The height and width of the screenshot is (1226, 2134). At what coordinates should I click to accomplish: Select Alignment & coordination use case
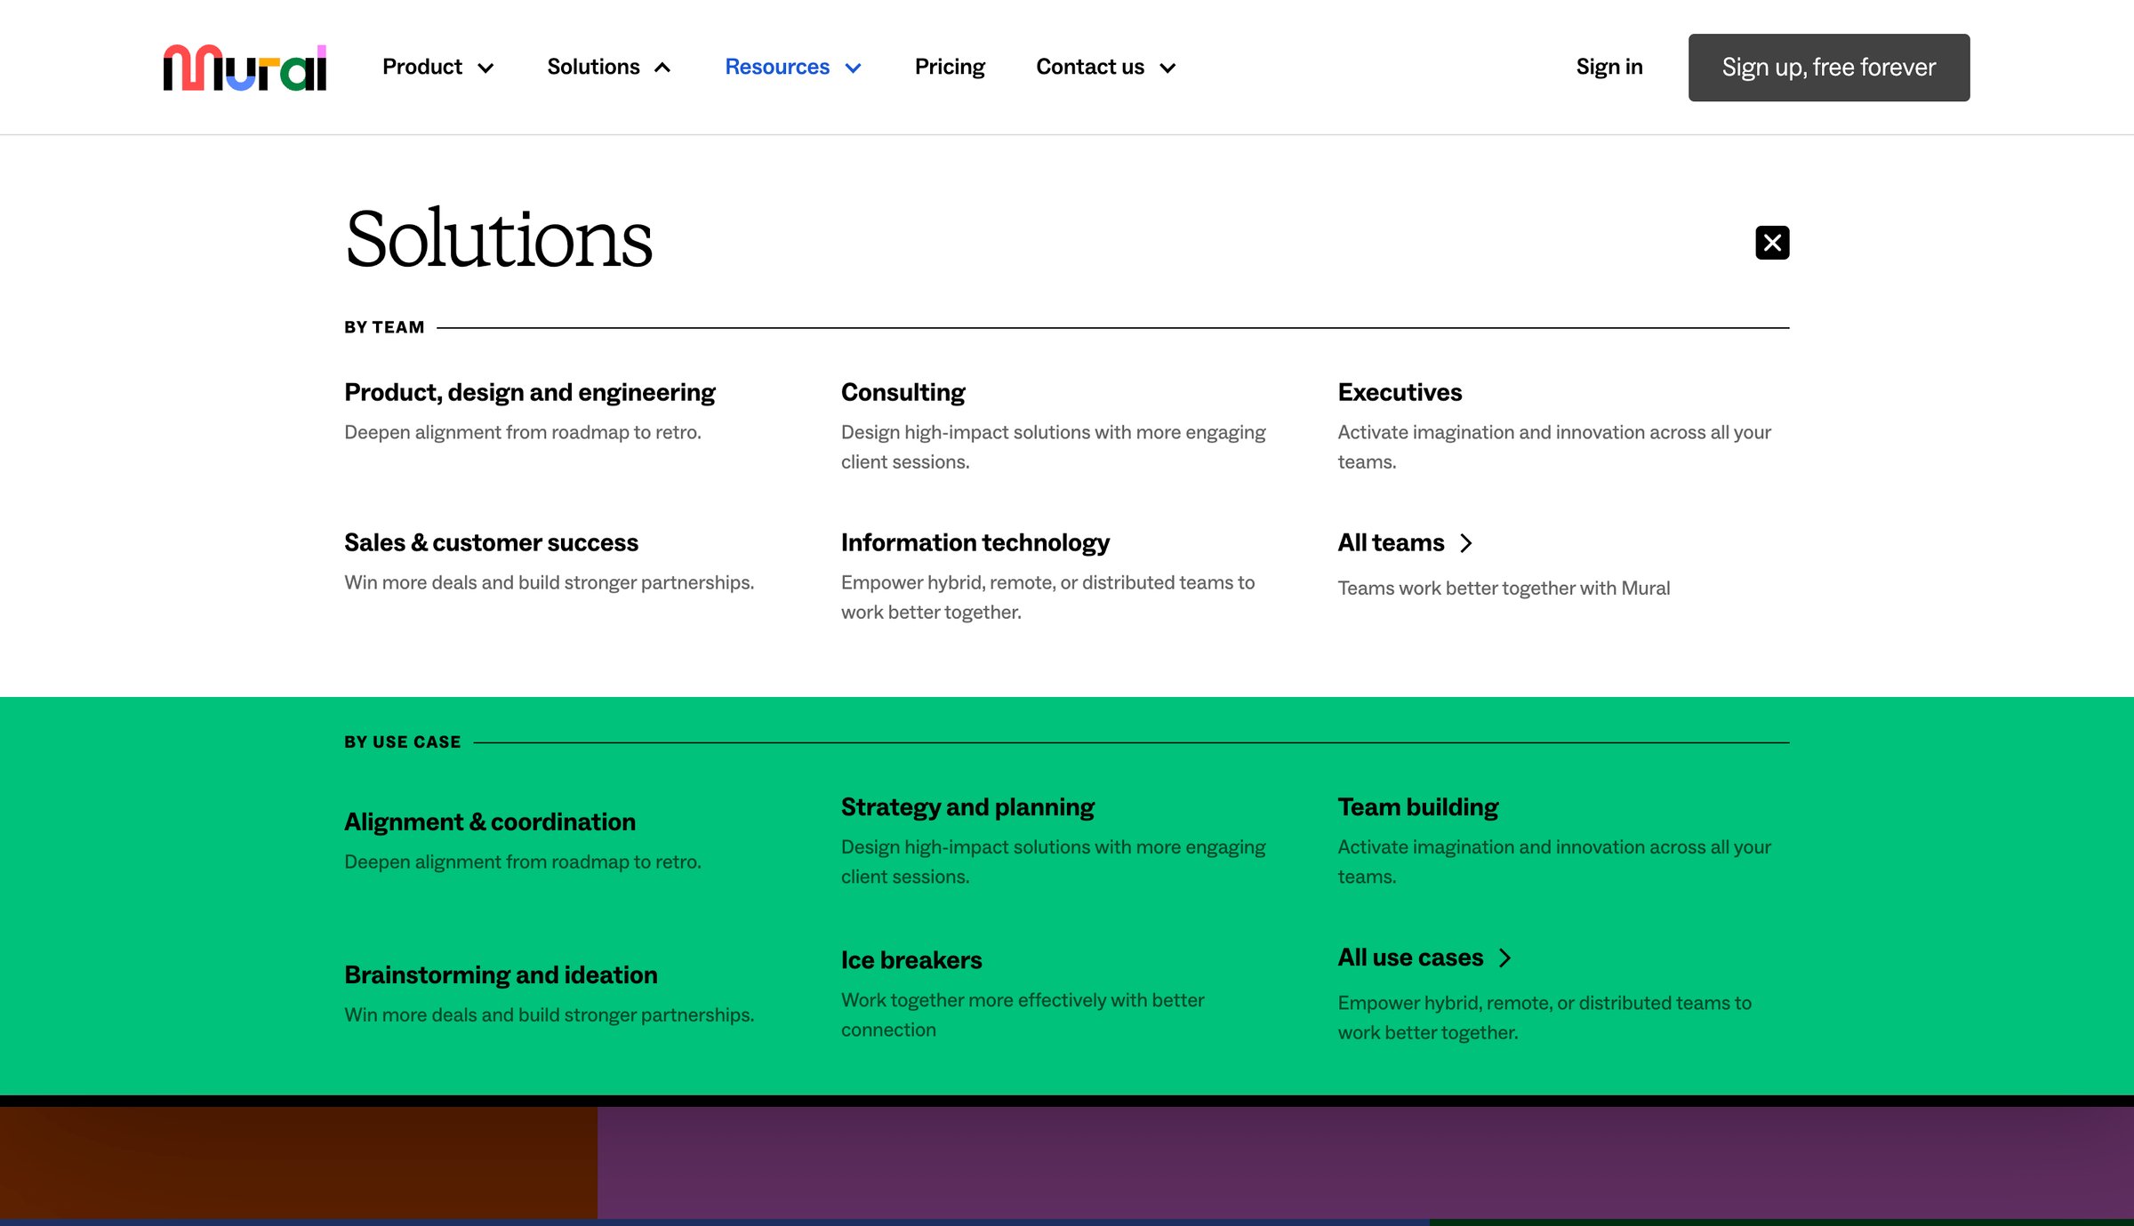[x=490, y=821]
